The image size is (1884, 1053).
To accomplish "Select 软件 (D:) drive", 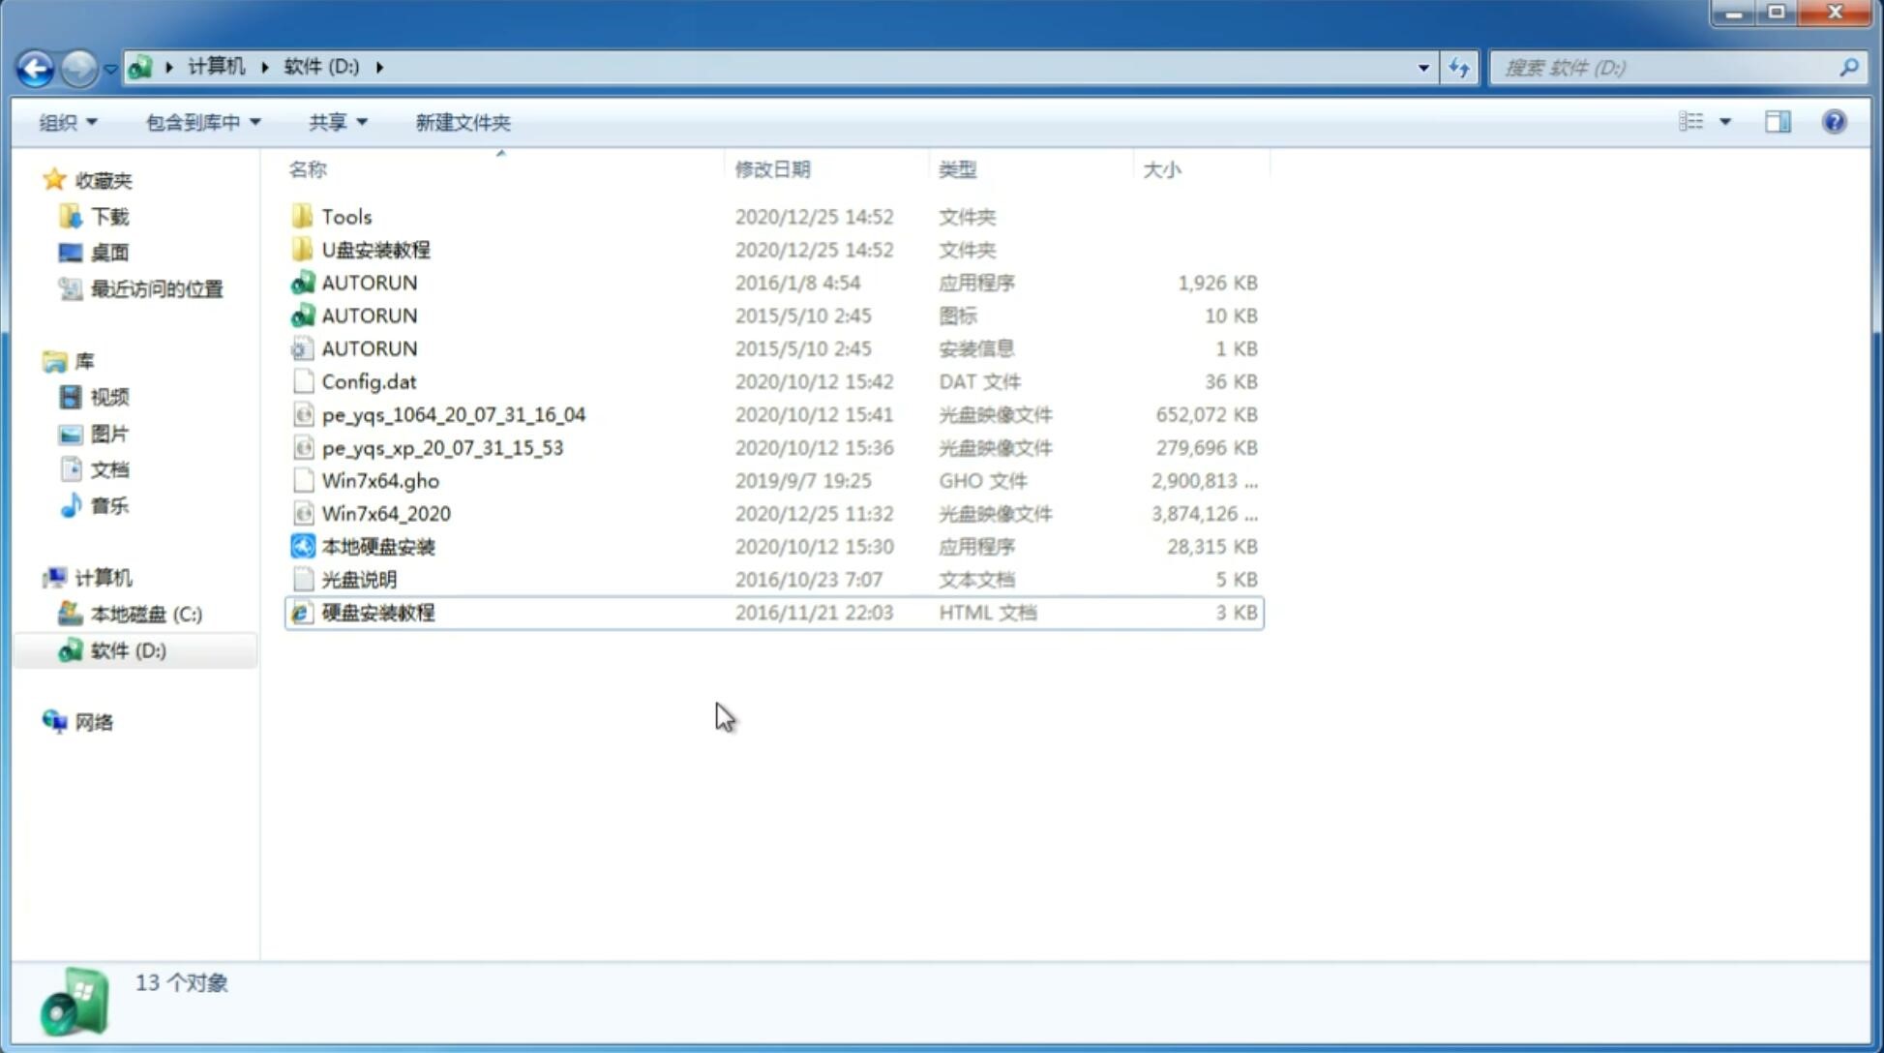I will pos(126,649).
